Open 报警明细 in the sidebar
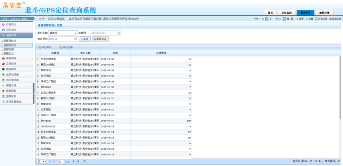The width and height of the screenshot is (343, 166). [x=16, y=91]
